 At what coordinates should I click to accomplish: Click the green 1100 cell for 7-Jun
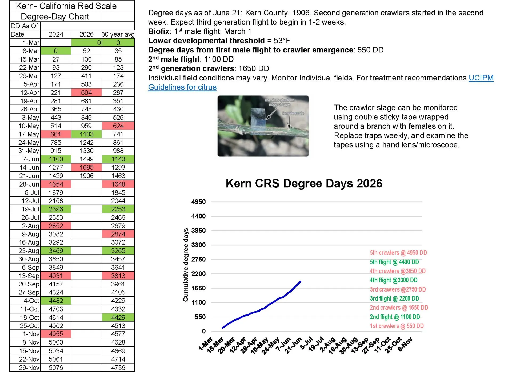coord(56,159)
